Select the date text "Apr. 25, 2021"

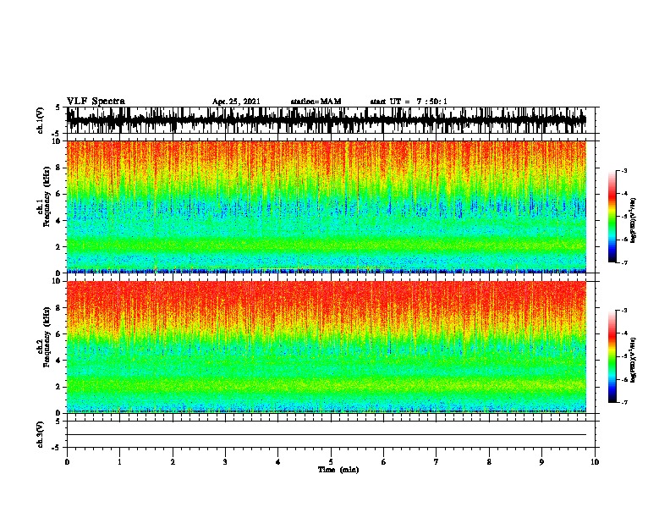tap(236, 102)
